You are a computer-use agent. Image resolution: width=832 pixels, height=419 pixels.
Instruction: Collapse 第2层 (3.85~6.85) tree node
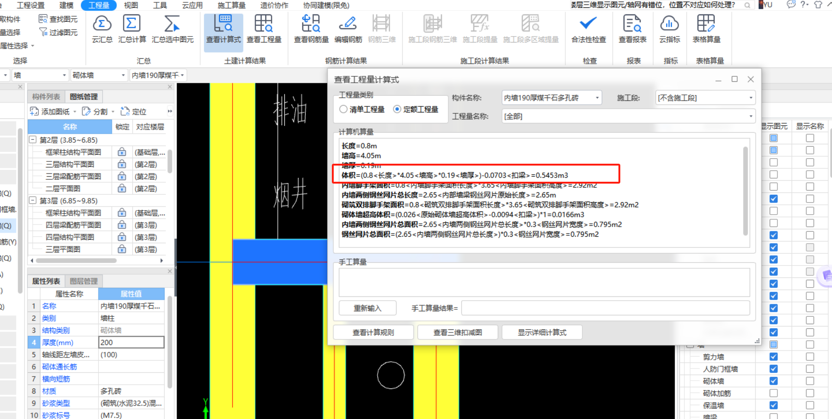click(33, 140)
